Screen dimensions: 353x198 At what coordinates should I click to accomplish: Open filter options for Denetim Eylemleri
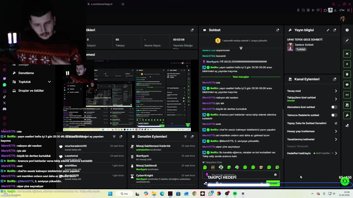point(185,136)
